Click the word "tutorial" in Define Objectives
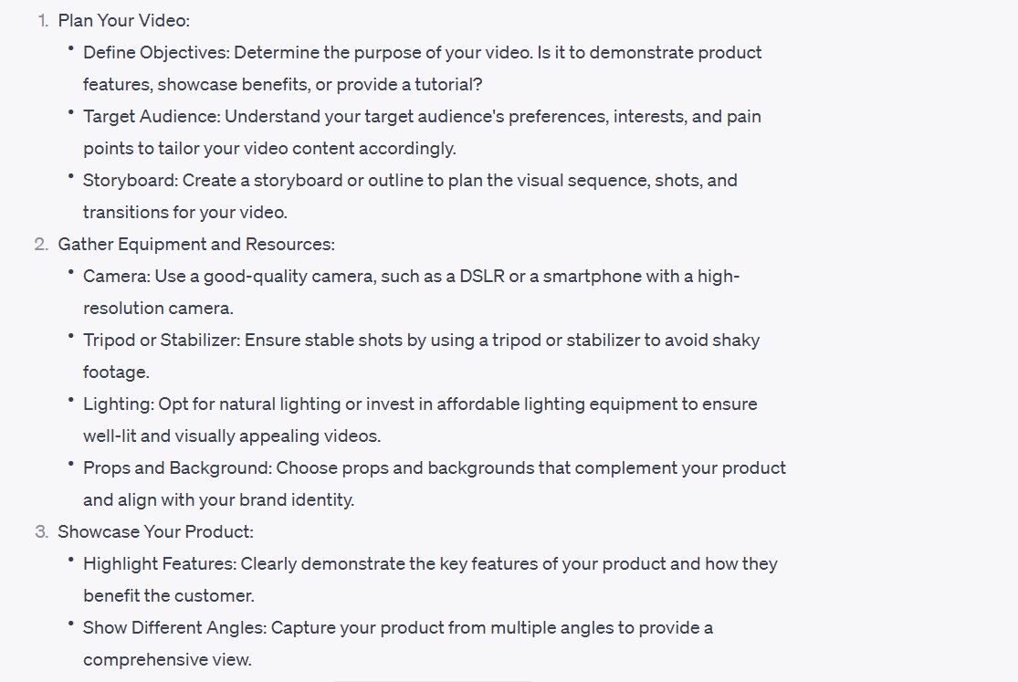This screenshot has width=1018, height=682. pyautogui.click(x=446, y=84)
